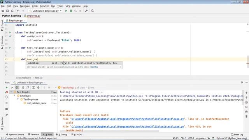Select the _addSkip completion suggestion
The width and height of the screenshot is (249, 140).
[74, 63]
